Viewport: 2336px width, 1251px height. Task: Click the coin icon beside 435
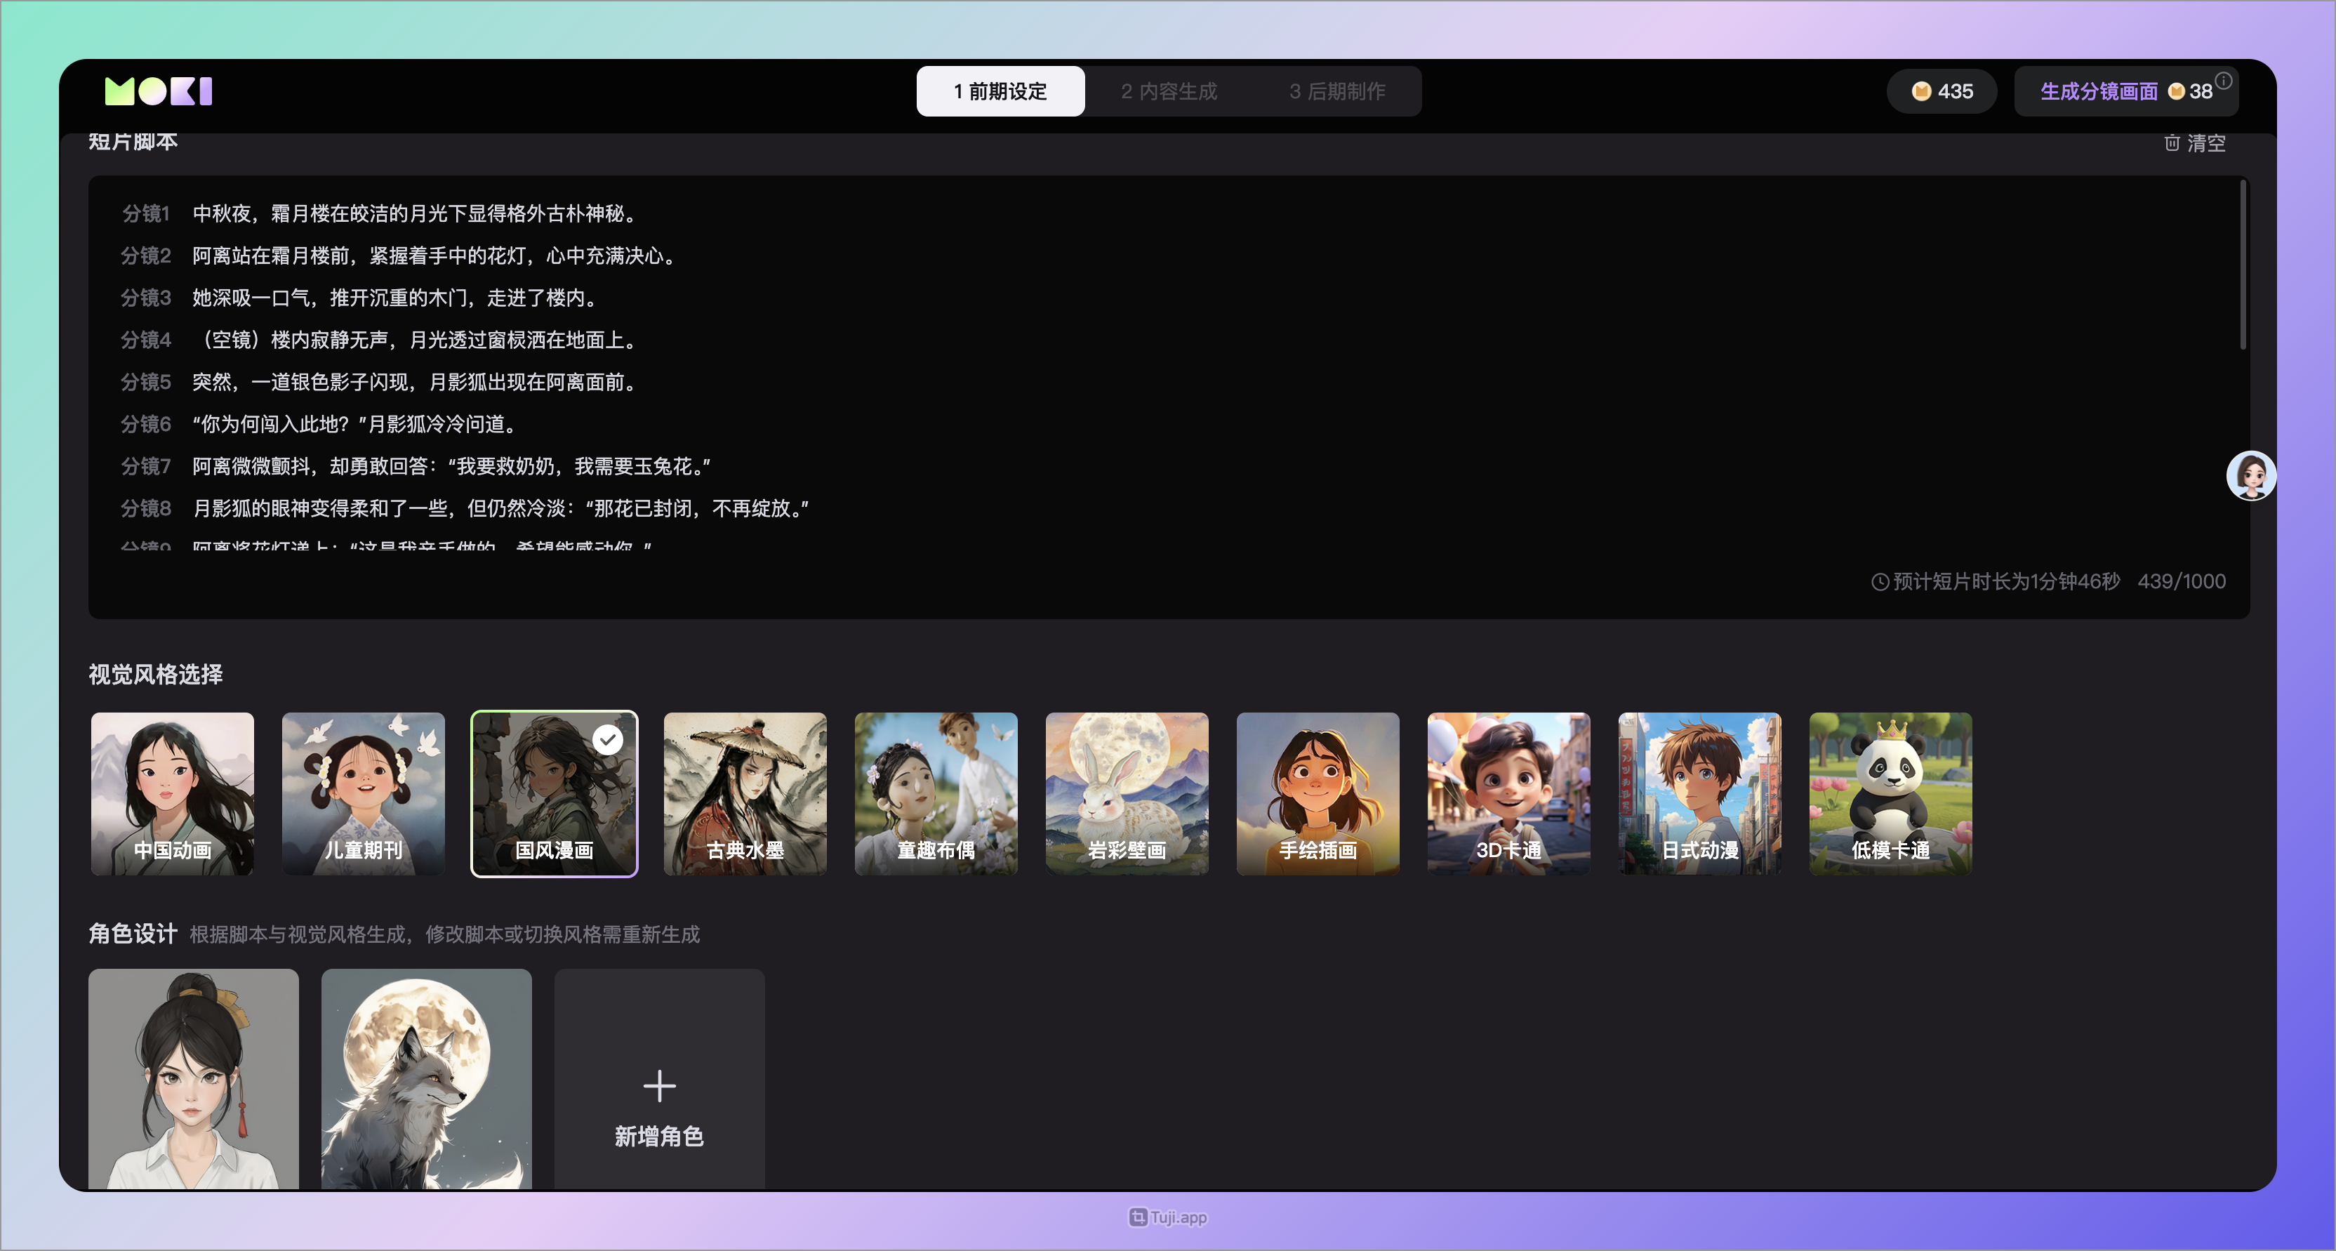pyautogui.click(x=1920, y=91)
